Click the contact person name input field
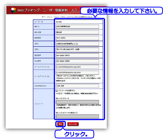 click(77, 86)
